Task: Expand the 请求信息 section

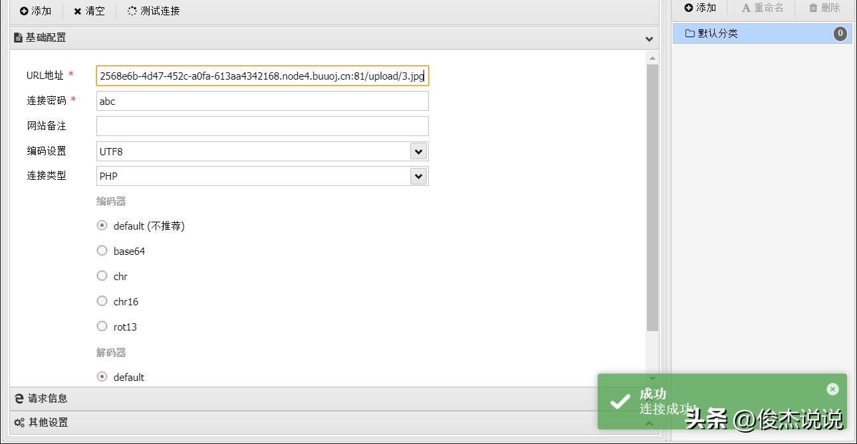Action: [47, 398]
